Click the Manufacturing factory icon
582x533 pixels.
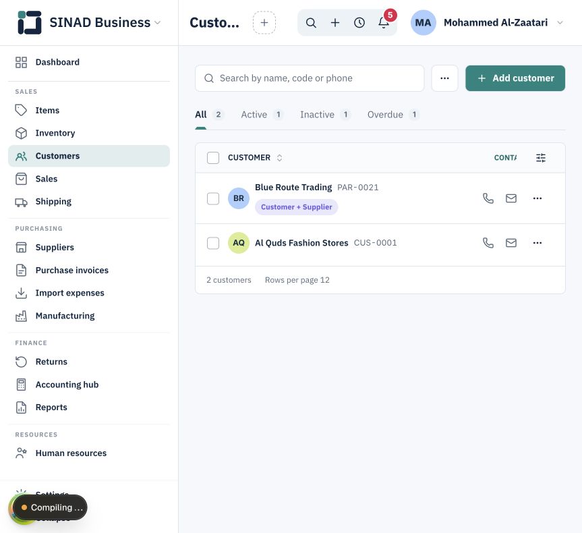click(21, 316)
